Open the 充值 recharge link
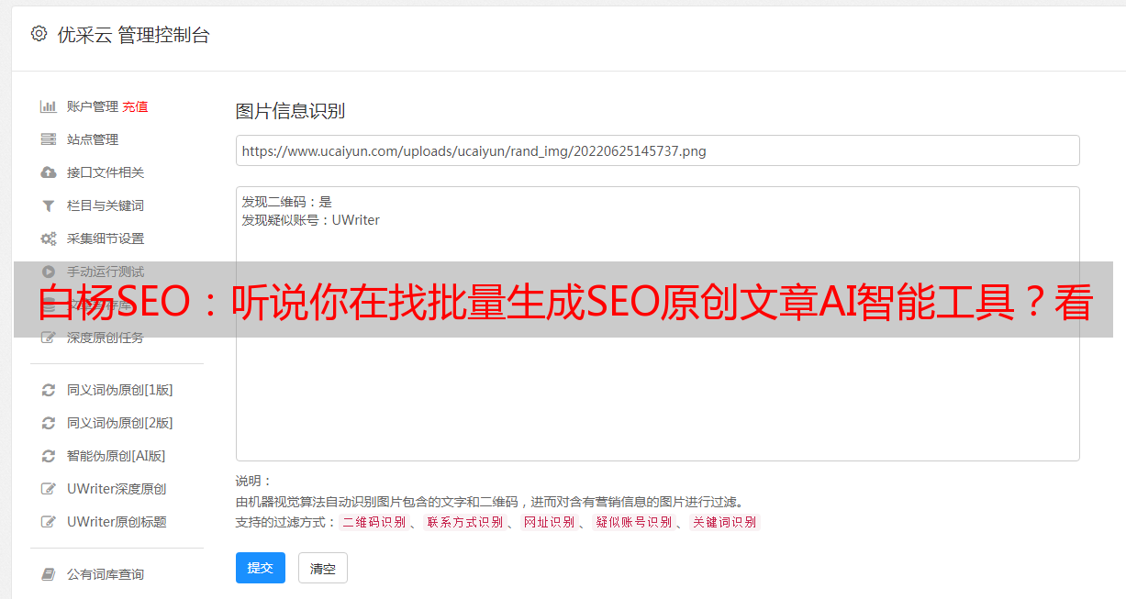This screenshot has height=599, width=1126. 135,106
